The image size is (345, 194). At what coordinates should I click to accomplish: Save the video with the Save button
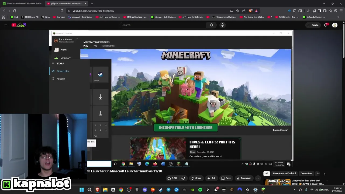226,178
